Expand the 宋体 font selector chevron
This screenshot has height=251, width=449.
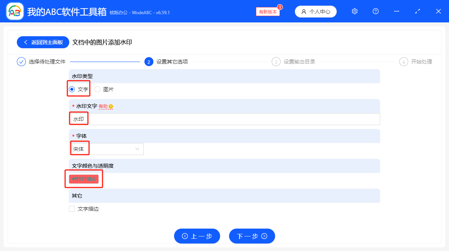[138, 149]
